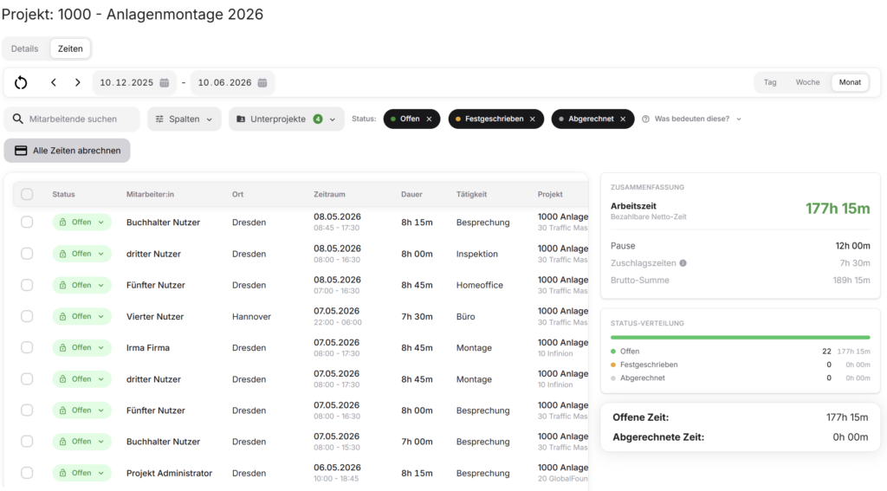
Task: Focus the 'Mitarbeitende suchen' search field
Action: coord(73,119)
